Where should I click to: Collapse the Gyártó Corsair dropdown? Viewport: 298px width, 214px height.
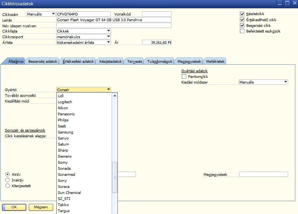click(83, 90)
